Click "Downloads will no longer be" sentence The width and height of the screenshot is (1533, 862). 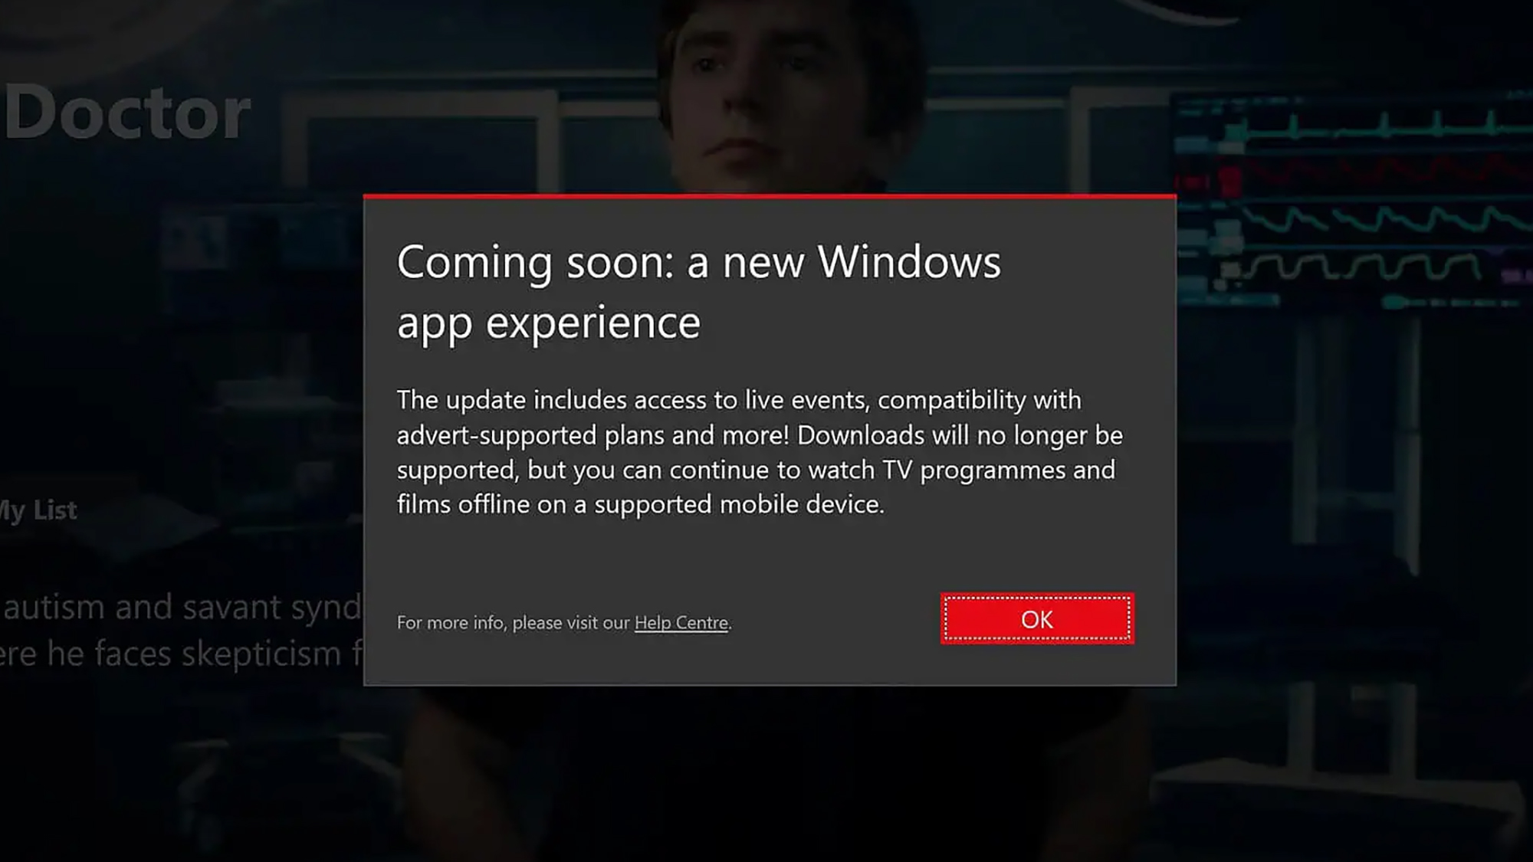tap(960, 435)
